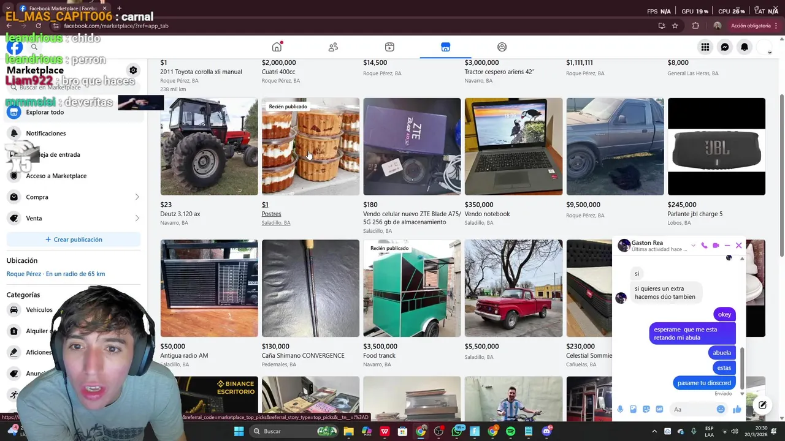This screenshot has height=441, width=785.
Task: Bookmark page with star icon in address bar
Action: click(675, 26)
